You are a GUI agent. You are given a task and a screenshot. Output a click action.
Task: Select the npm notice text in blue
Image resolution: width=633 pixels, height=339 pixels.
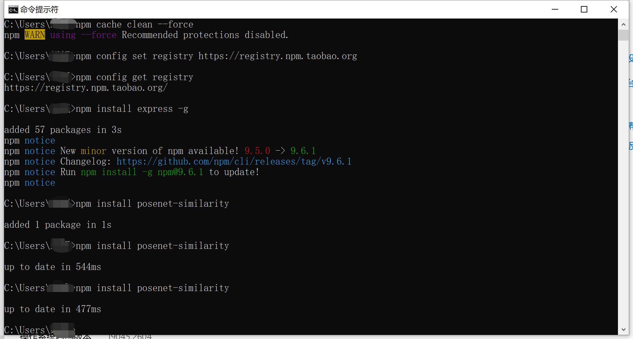coord(40,140)
